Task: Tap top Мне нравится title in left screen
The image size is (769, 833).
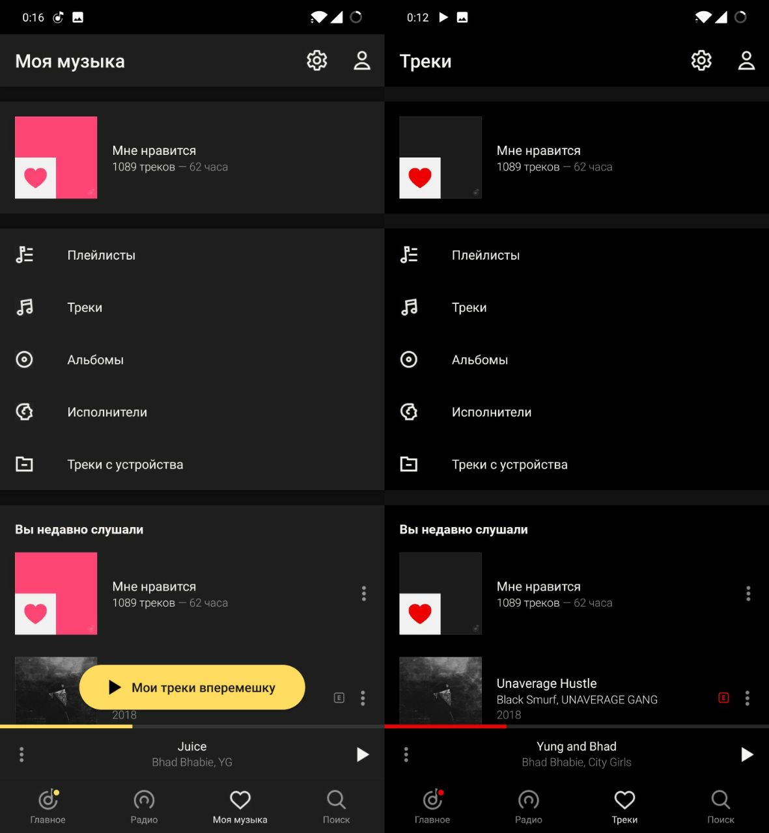Action: pyautogui.click(x=154, y=150)
